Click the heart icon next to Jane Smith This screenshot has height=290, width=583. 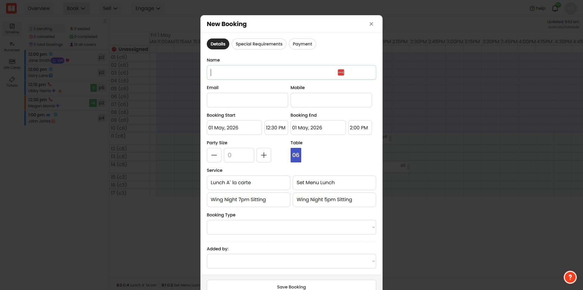(68, 60)
